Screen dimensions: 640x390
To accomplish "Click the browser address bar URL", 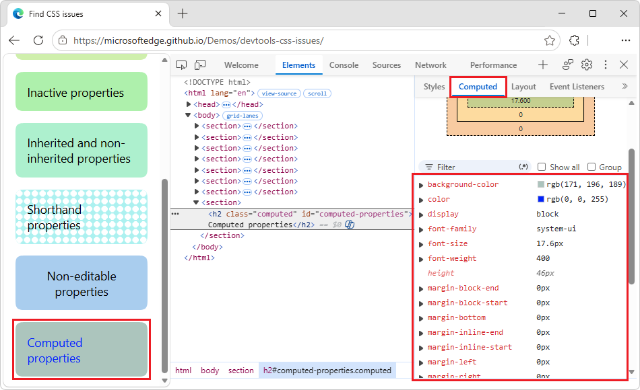I will (198, 40).
